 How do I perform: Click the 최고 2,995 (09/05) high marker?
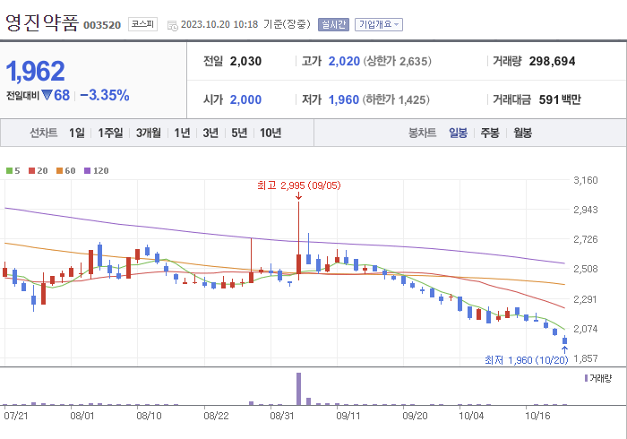click(x=298, y=185)
